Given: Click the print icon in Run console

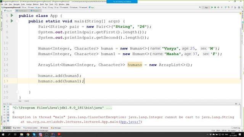Looking at the screenshot, I should point(8,118).
